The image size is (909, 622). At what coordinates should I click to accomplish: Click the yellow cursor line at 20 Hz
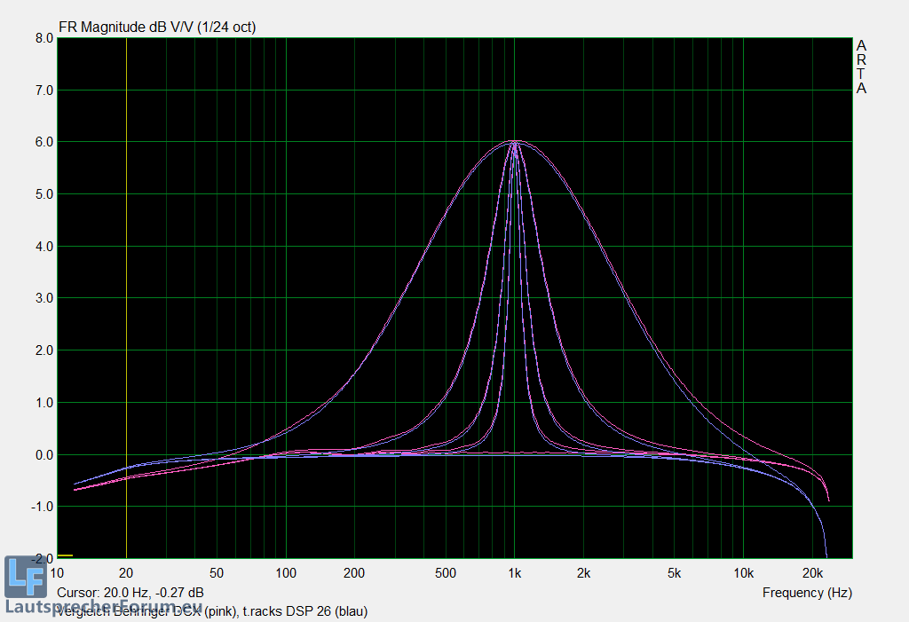coord(126,266)
